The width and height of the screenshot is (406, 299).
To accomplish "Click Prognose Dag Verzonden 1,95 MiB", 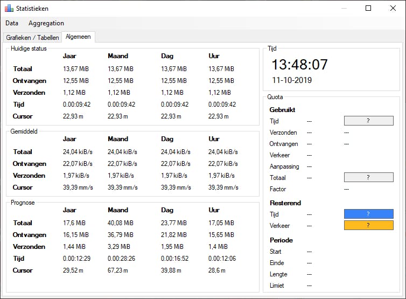I will tap(172, 247).
